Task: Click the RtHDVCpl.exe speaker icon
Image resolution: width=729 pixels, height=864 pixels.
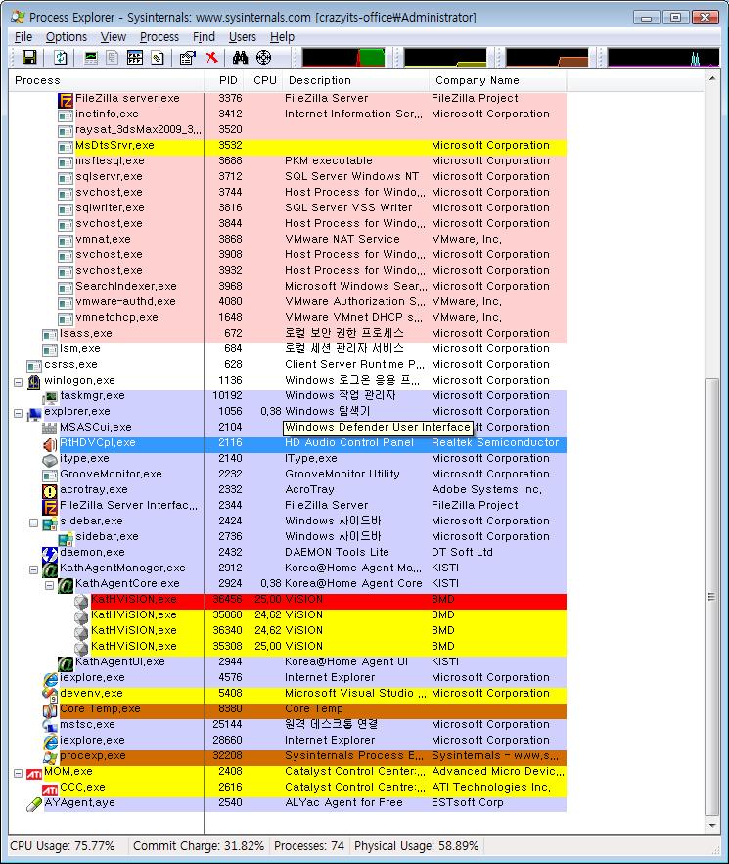Action: 50,444
